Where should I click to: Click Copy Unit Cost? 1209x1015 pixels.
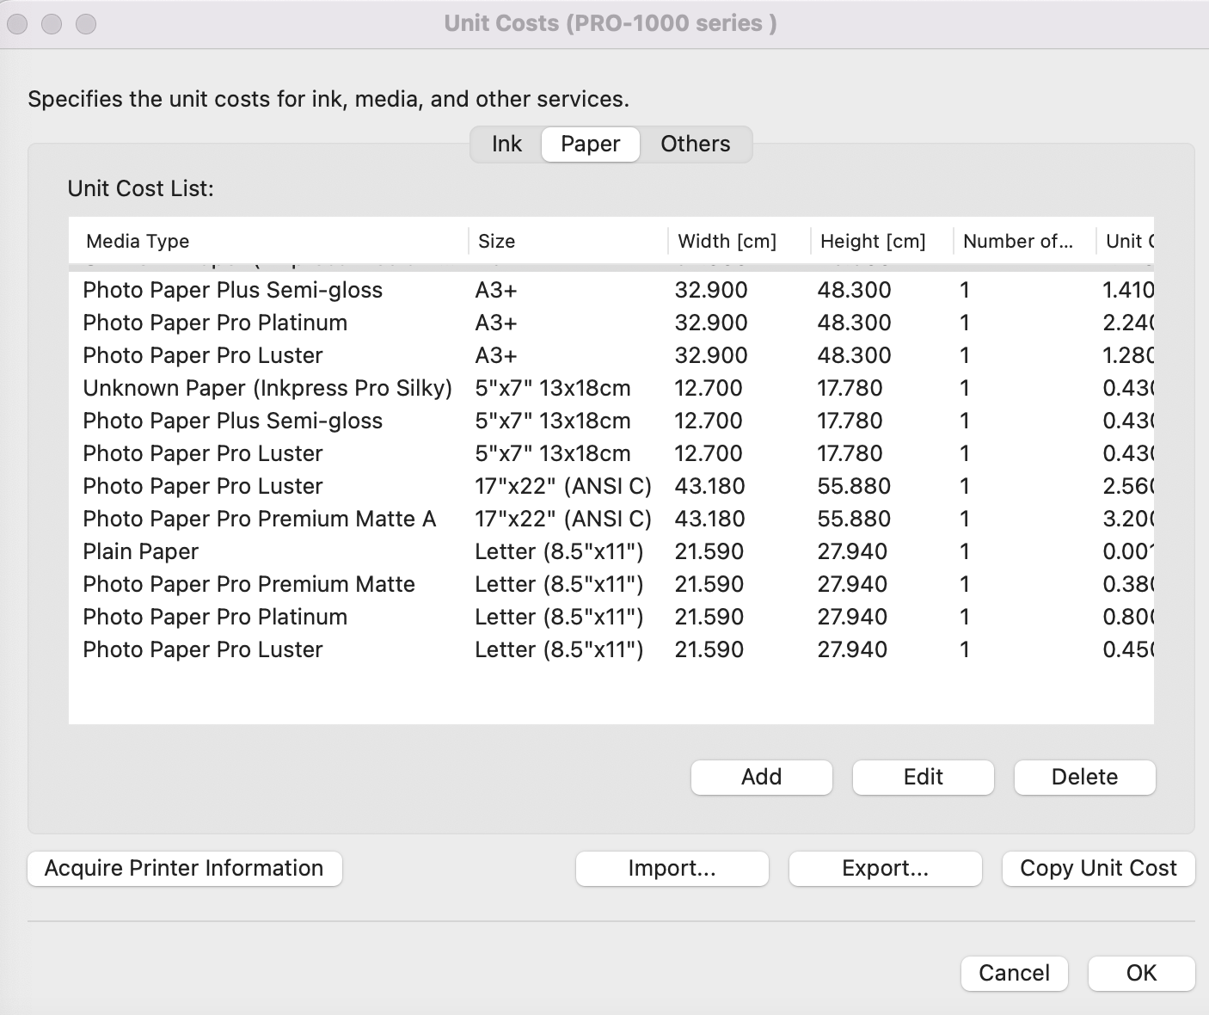click(1097, 868)
